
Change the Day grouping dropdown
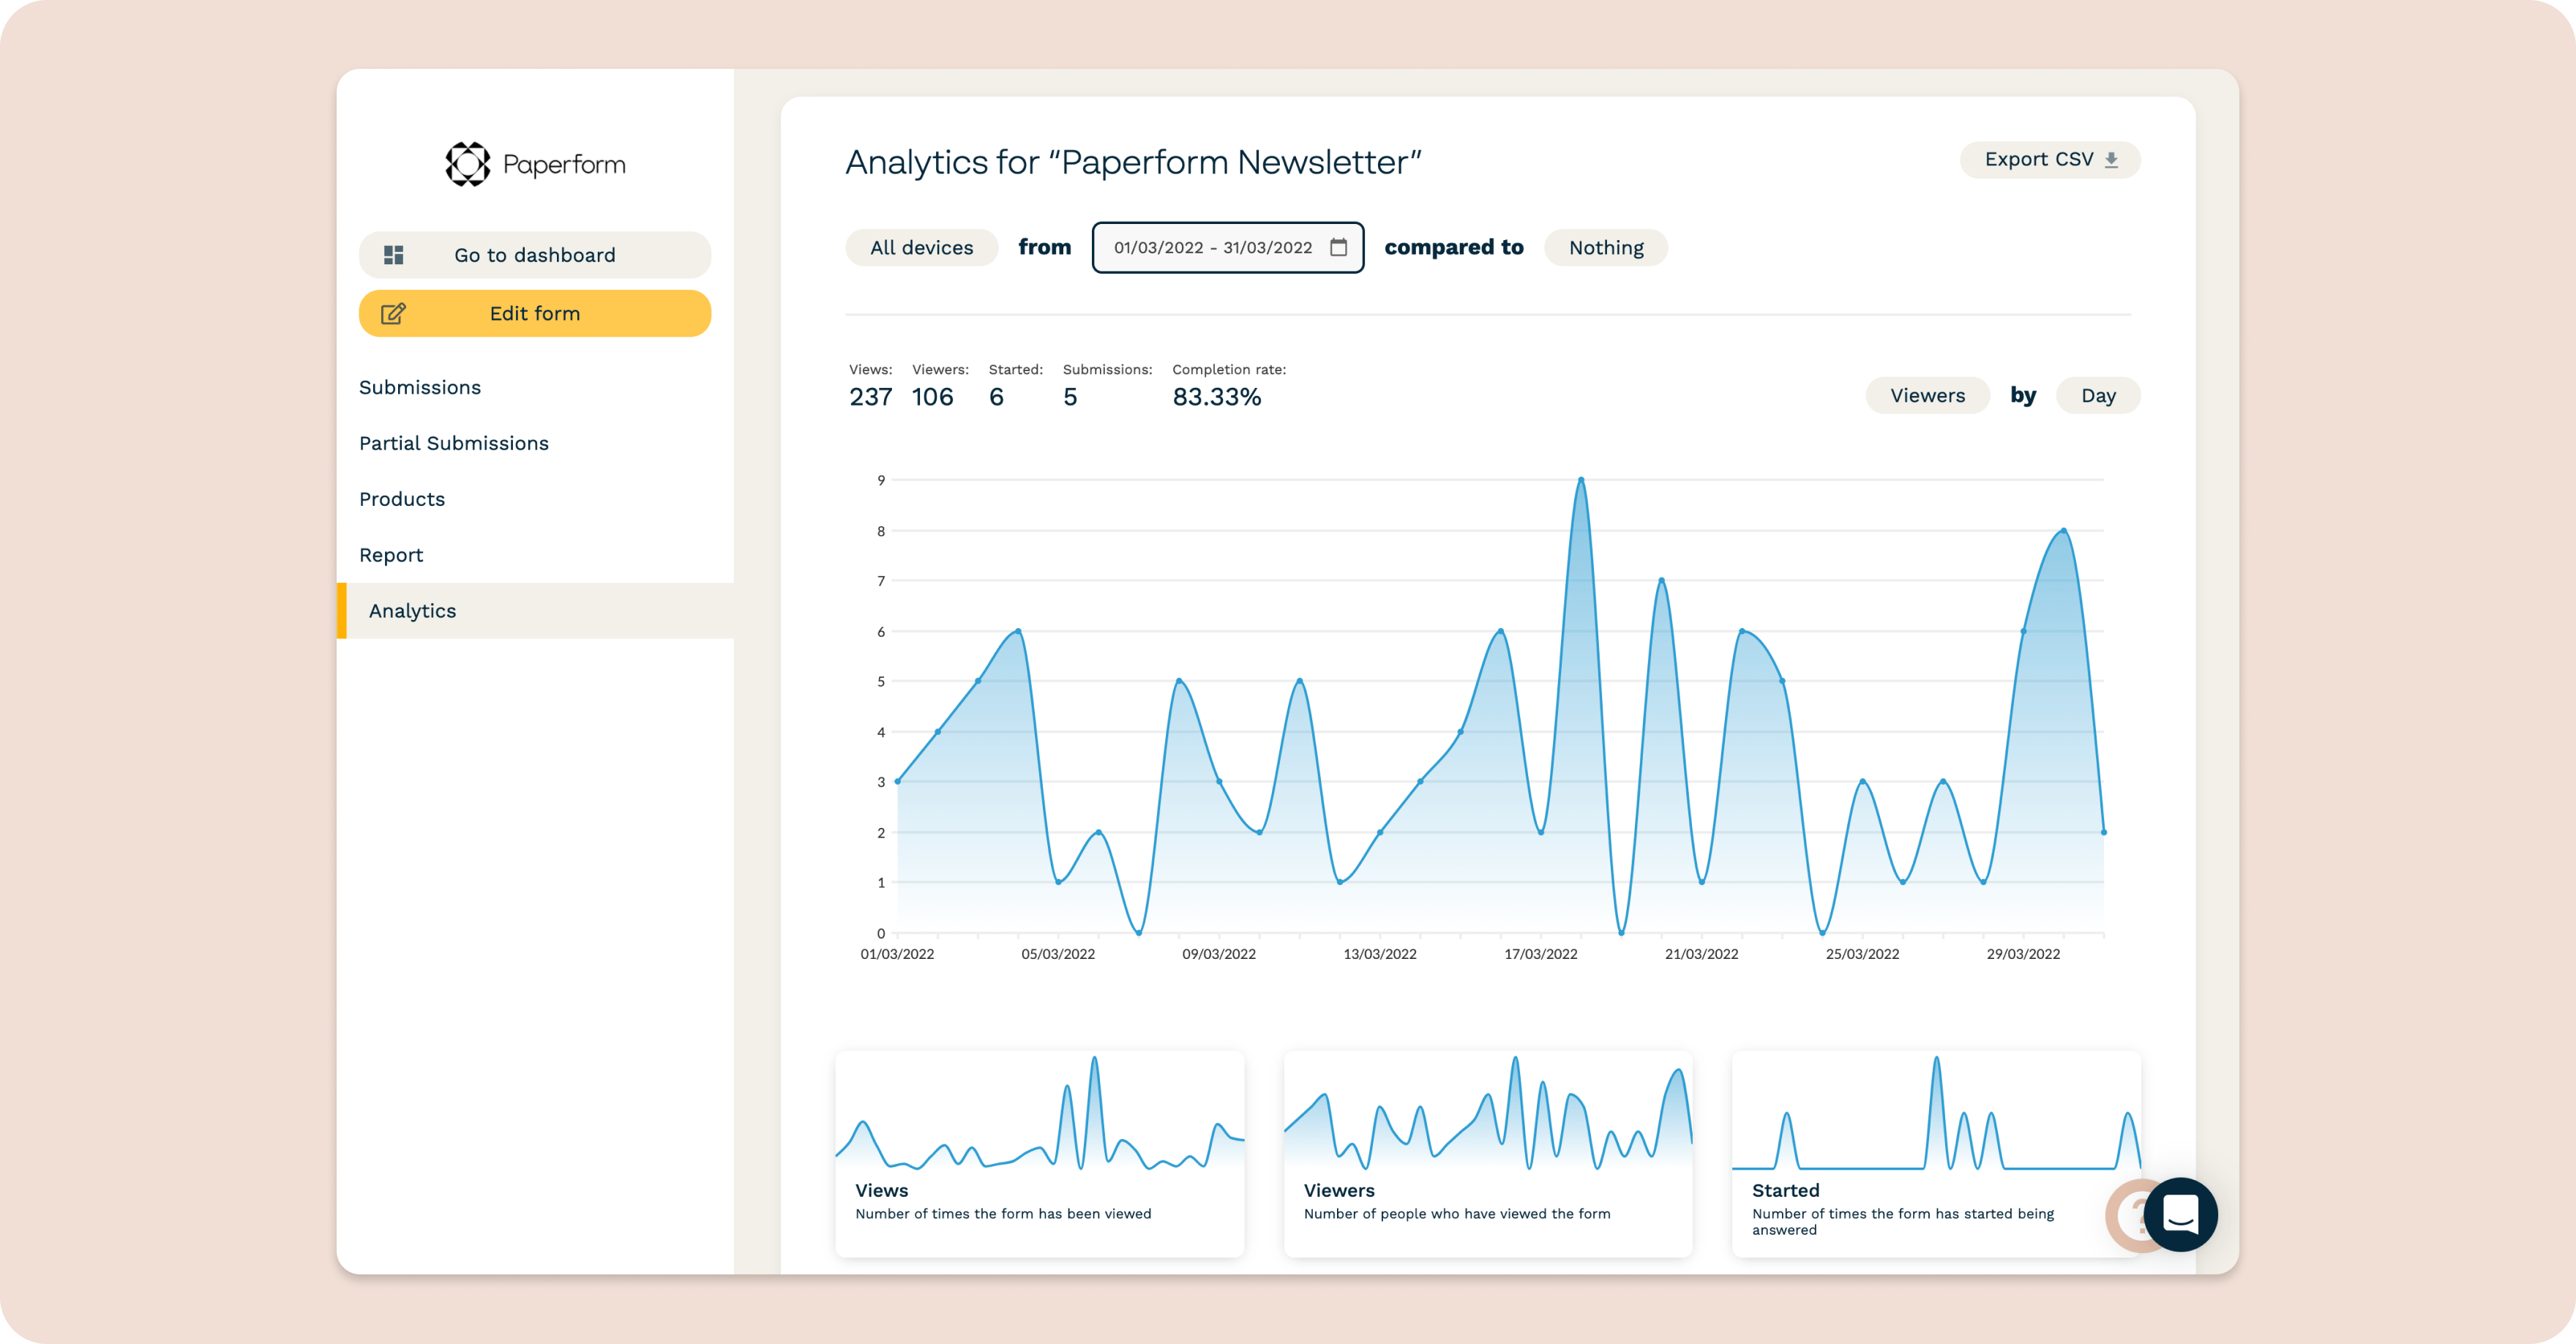(2097, 396)
